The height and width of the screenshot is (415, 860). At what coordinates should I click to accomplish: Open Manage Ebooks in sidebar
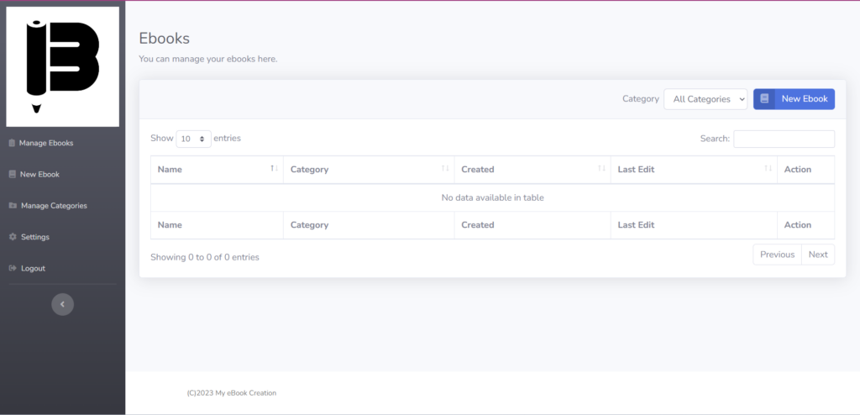point(46,144)
